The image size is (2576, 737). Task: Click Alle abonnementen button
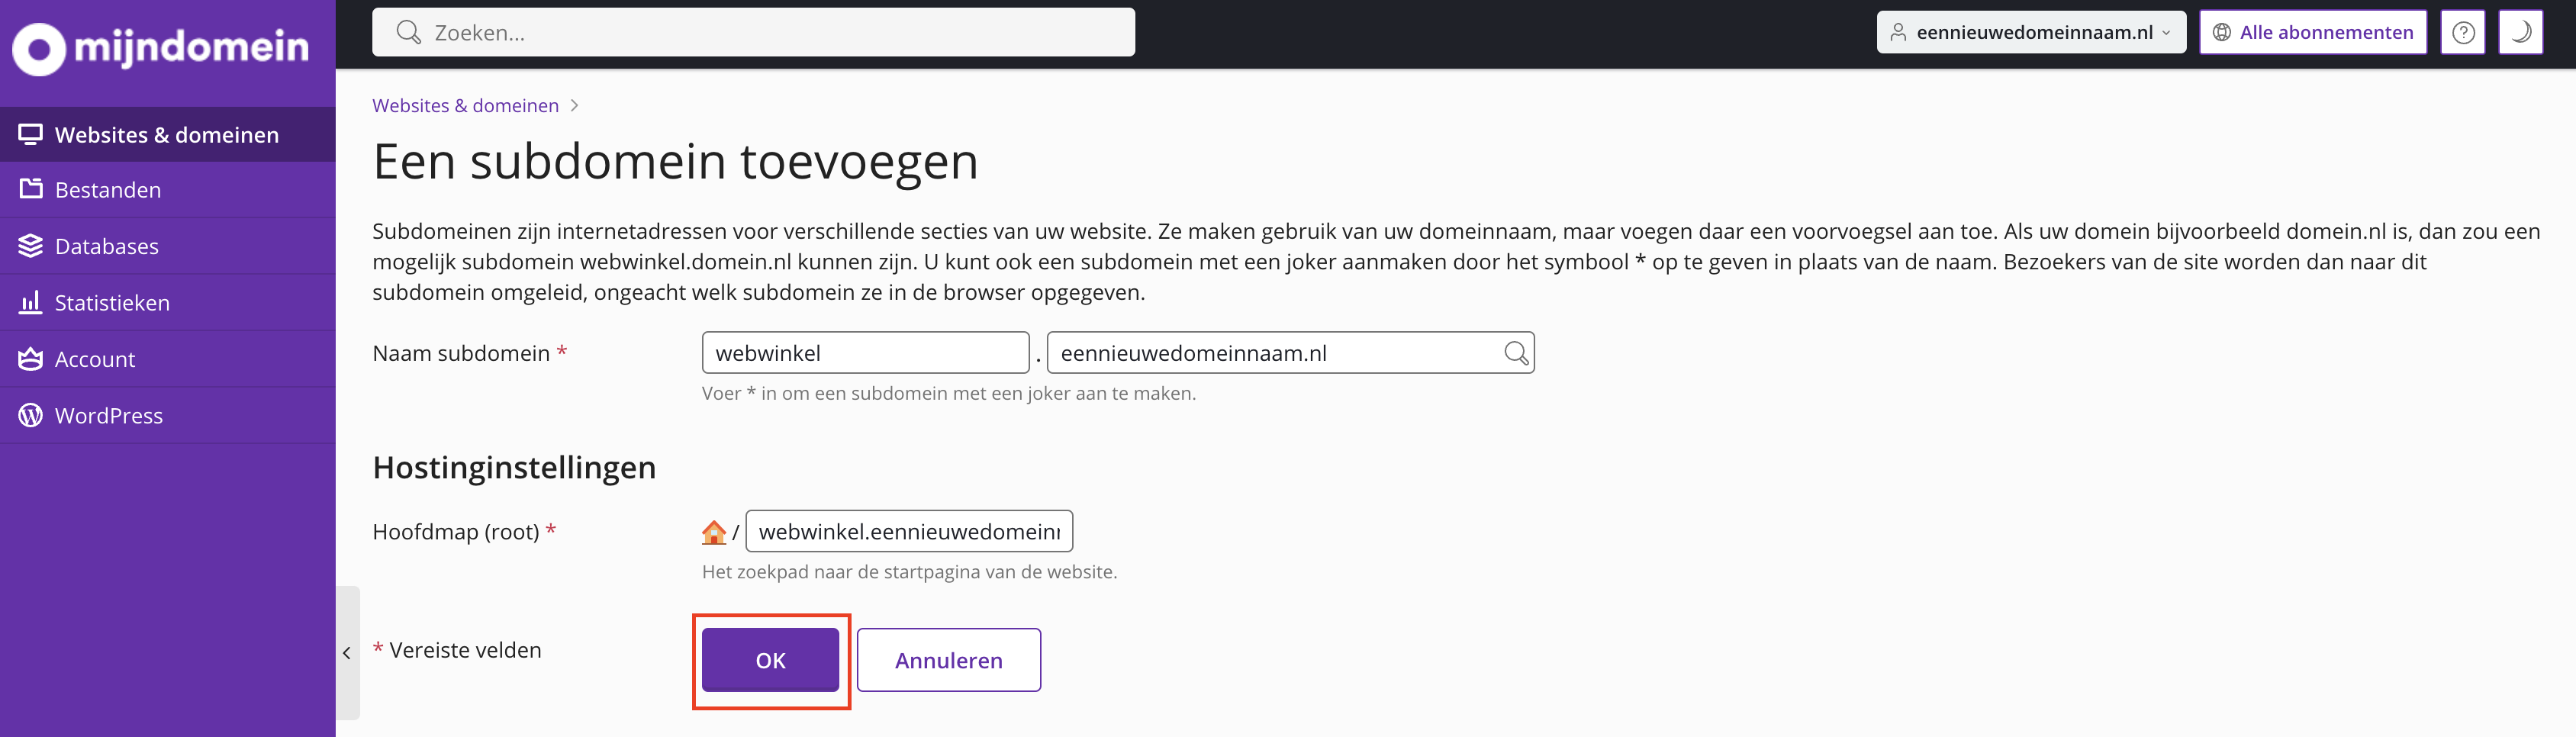click(x=2312, y=32)
